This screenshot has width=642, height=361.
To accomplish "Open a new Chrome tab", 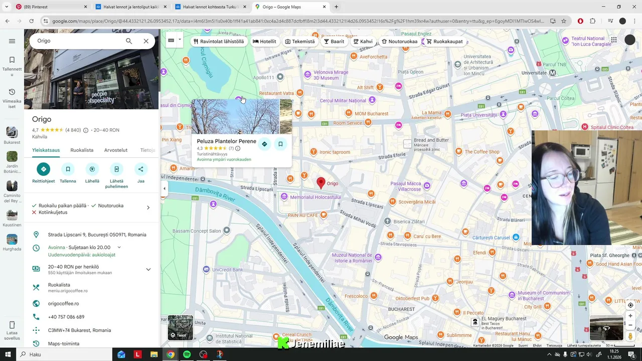I will 336,7.
